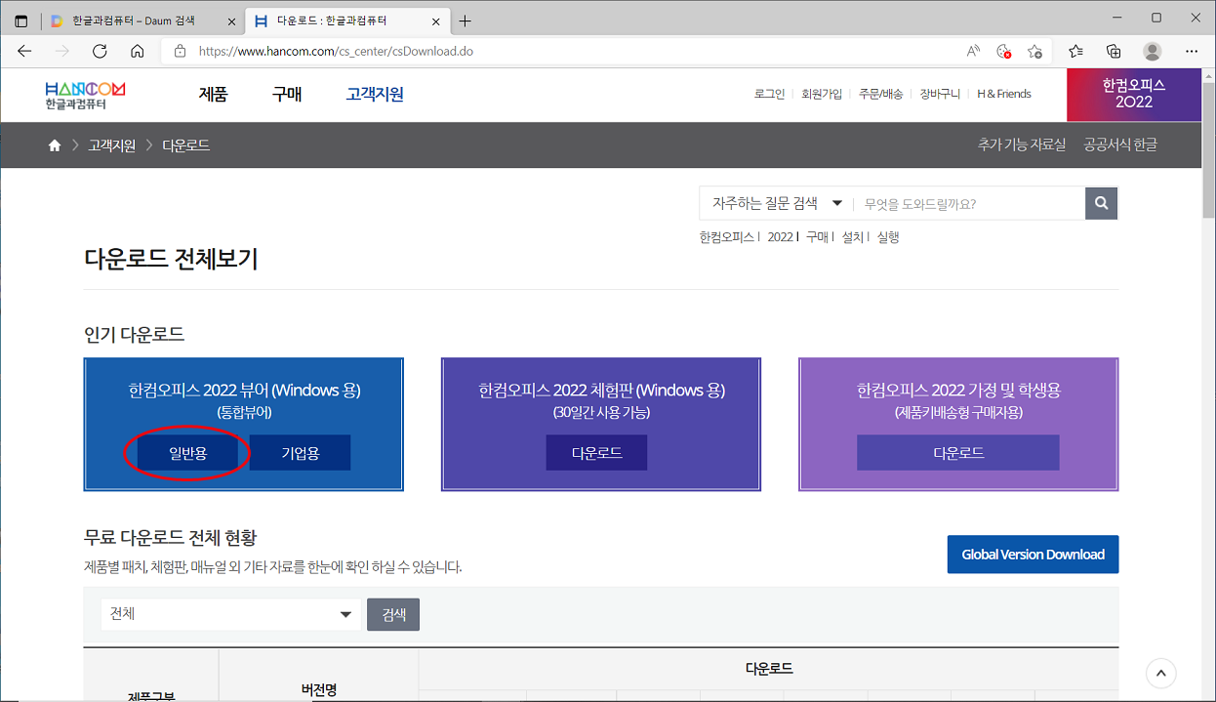
Task: Reload the Hancom download page
Action: (100, 51)
